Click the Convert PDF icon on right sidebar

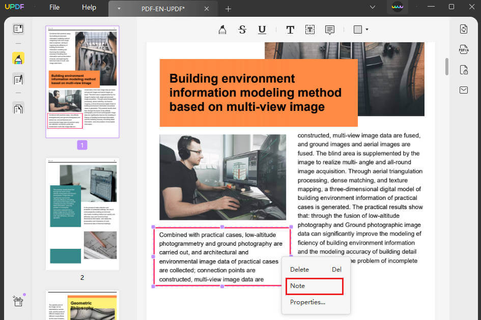[464, 28]
